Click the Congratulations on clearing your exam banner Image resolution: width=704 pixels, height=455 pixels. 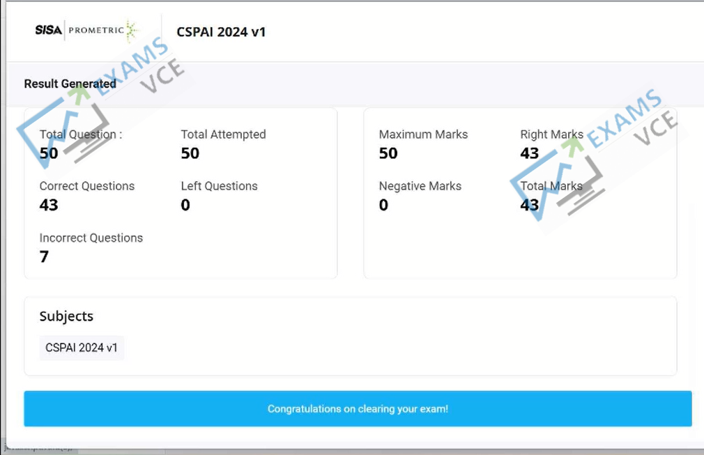[x=358, y=409]
